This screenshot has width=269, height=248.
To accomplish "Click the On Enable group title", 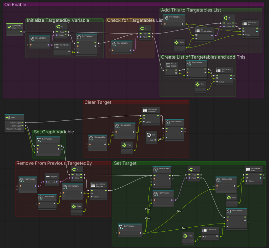I will click(x=15, y=5).
